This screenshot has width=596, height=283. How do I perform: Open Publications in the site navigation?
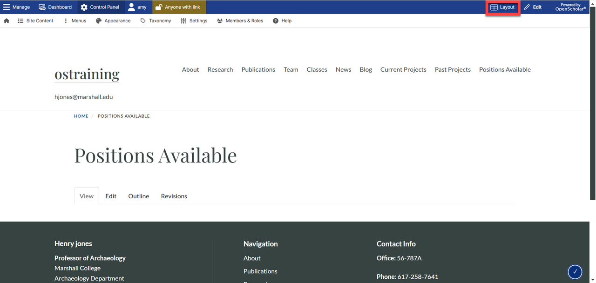coord(258,69)
